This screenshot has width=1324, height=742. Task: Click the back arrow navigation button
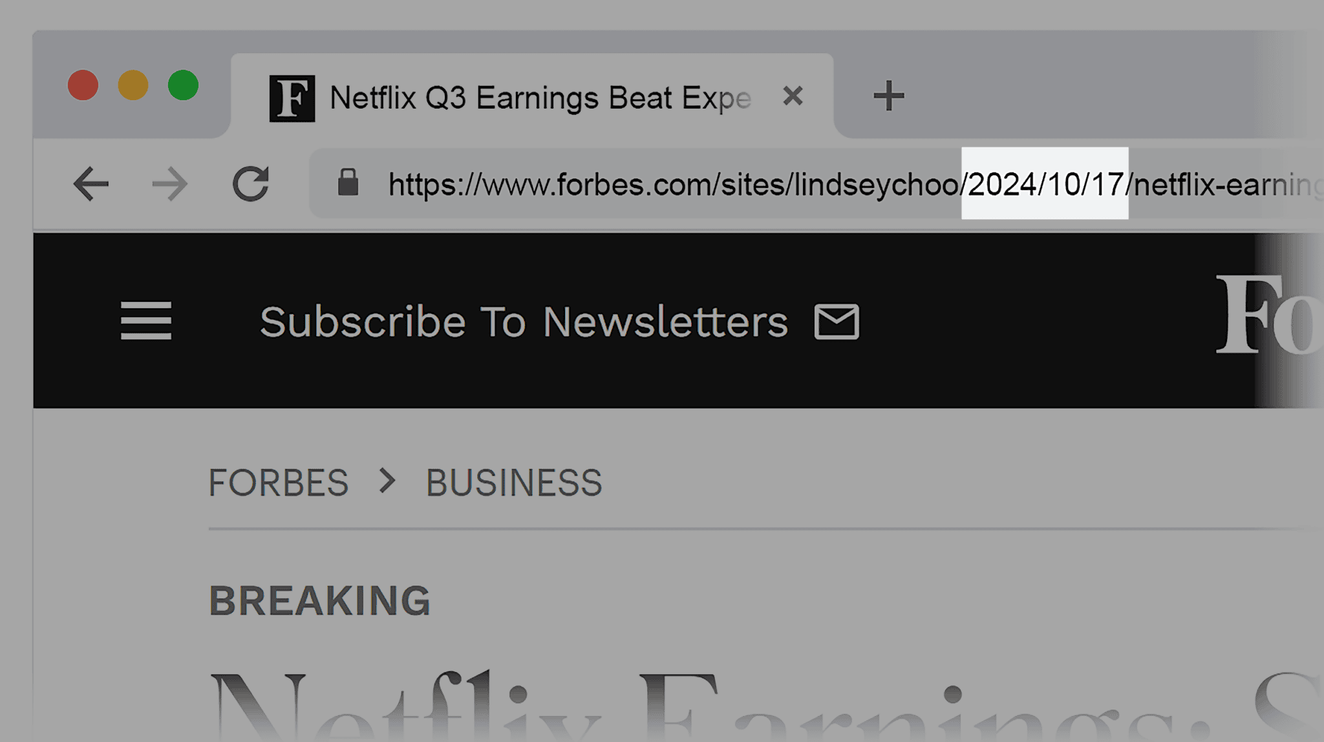(91, 184)
